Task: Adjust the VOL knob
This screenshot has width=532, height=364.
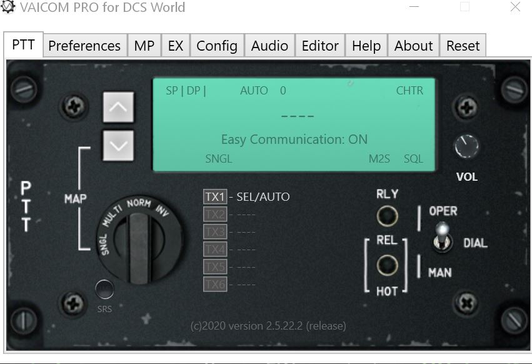Action: click(x=466, y=146)
